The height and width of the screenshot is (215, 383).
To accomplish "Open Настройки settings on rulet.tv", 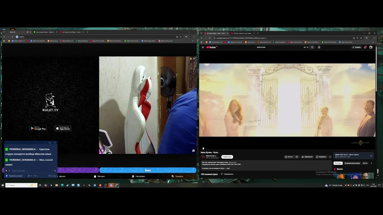I will 138,176.
